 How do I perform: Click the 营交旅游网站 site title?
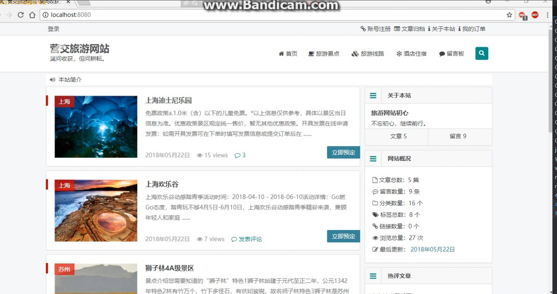pos(80,49)
